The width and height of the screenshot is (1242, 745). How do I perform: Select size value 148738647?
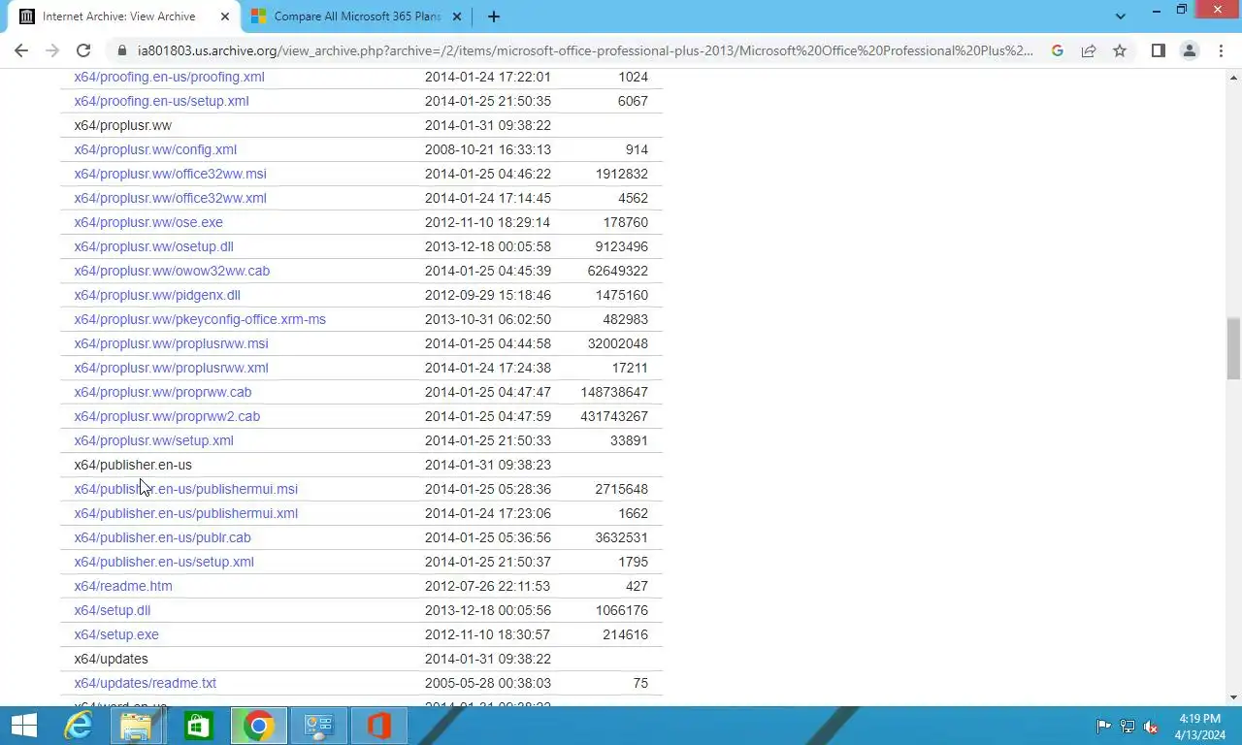point(614,392)
